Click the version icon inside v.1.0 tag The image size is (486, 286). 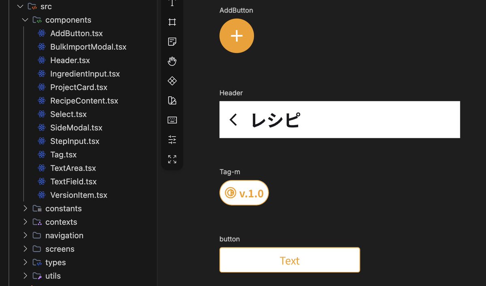tap(230, 193)
